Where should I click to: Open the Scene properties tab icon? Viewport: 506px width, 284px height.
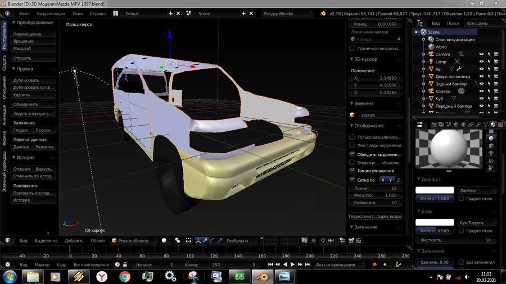449,125
